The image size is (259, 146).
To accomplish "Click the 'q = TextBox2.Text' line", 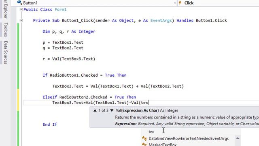I will 63,48.
